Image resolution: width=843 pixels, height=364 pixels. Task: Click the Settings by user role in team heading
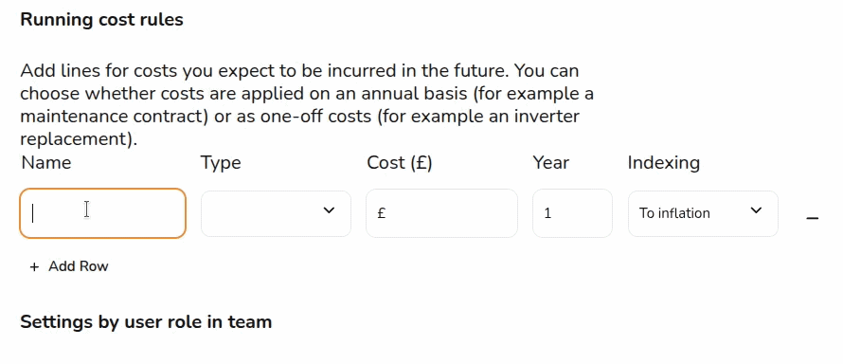pos(146,322)
